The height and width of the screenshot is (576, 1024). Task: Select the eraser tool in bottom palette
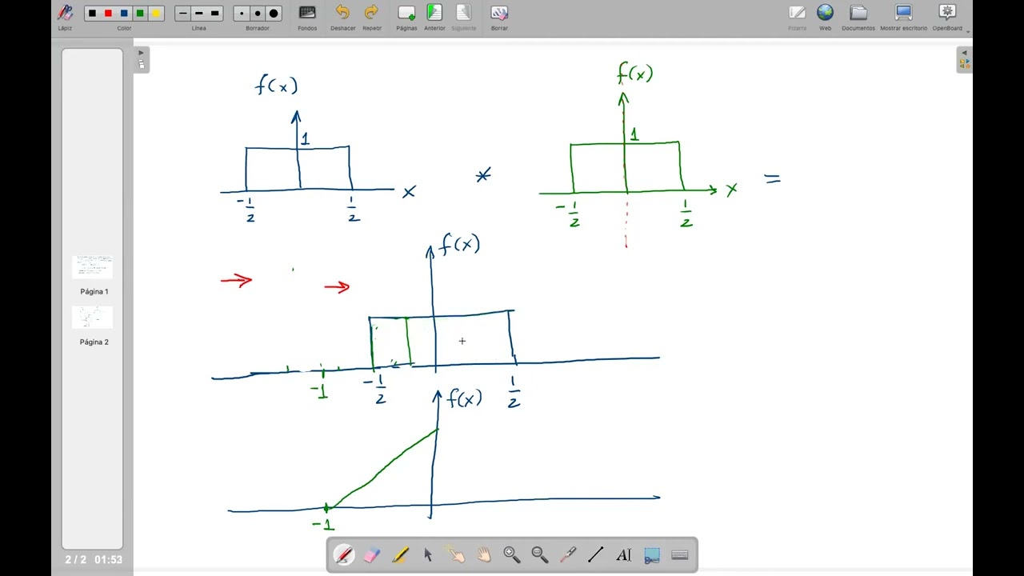pyautogui.click(x=370, y=554)
